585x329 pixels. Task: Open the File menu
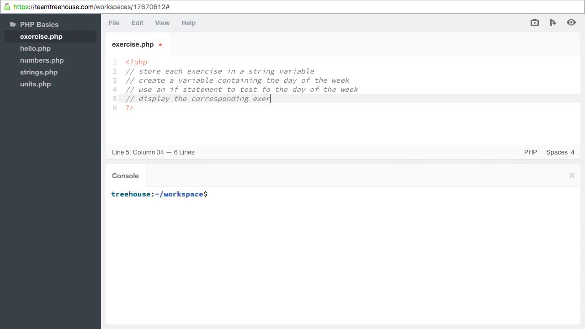pyautogui.click(x=114, y=23)
